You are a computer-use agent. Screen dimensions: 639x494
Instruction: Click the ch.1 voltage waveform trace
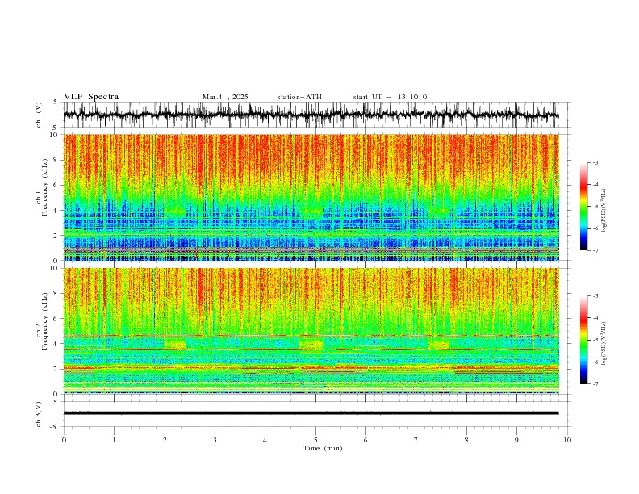(x=311, y=115)
